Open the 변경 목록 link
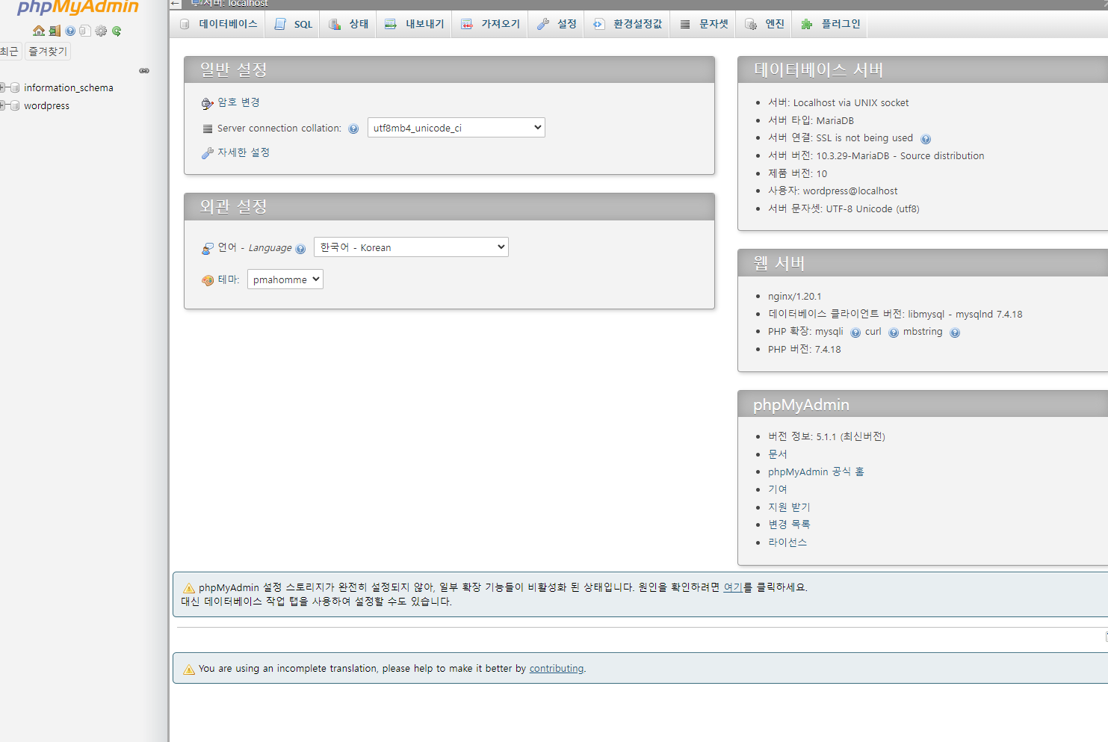Image resolution: width=1108 pixels, height=742 pixels. click(789, 525)
